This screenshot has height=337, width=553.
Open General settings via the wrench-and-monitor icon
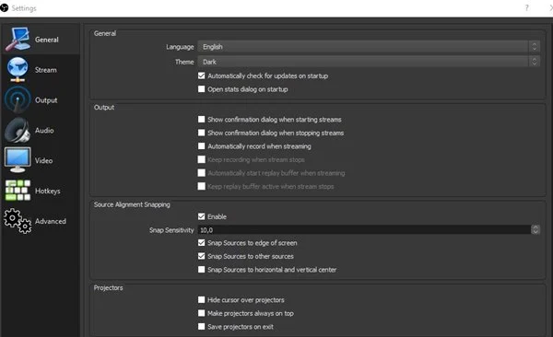18,39
